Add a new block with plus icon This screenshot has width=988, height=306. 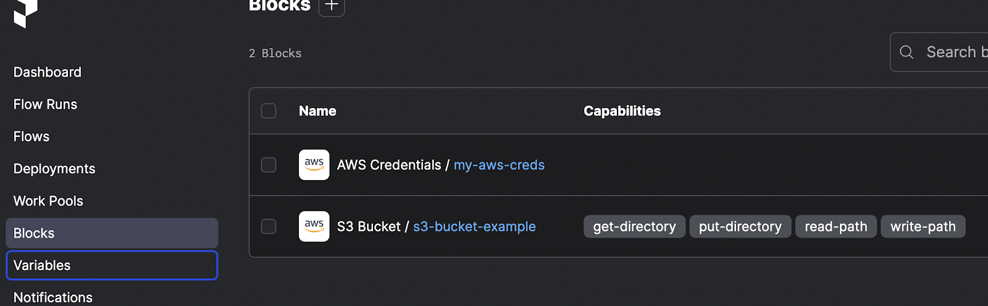tap(332, 6)
